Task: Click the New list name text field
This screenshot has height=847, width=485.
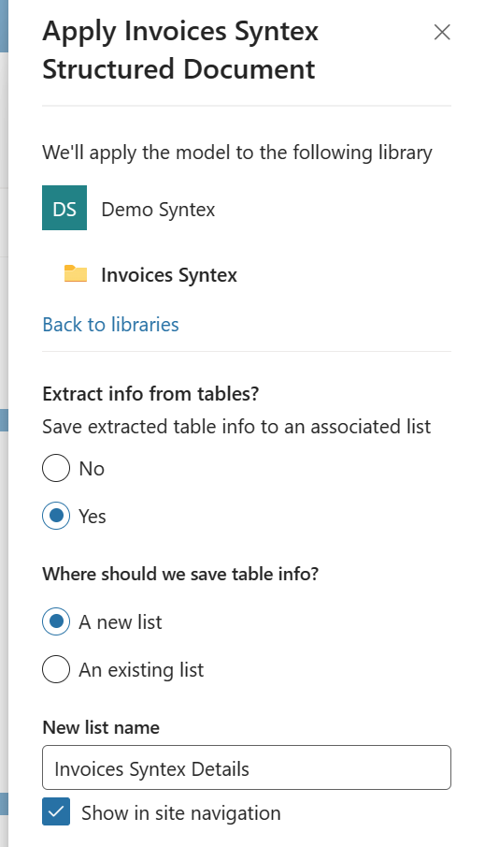Action: [x=247, y=767]
